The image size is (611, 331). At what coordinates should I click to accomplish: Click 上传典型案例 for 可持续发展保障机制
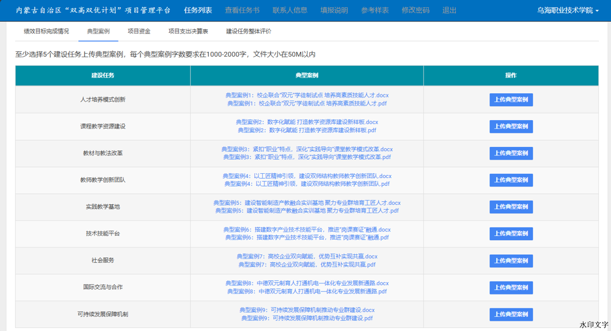tap(511, 315)
